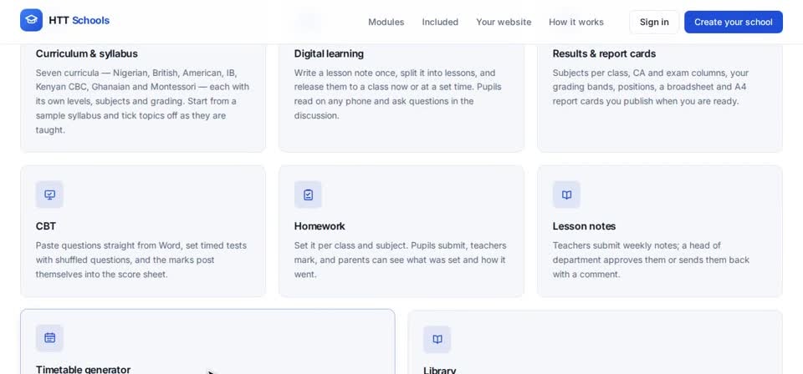Click the 'Seven curricula' description text

(143, 101)
